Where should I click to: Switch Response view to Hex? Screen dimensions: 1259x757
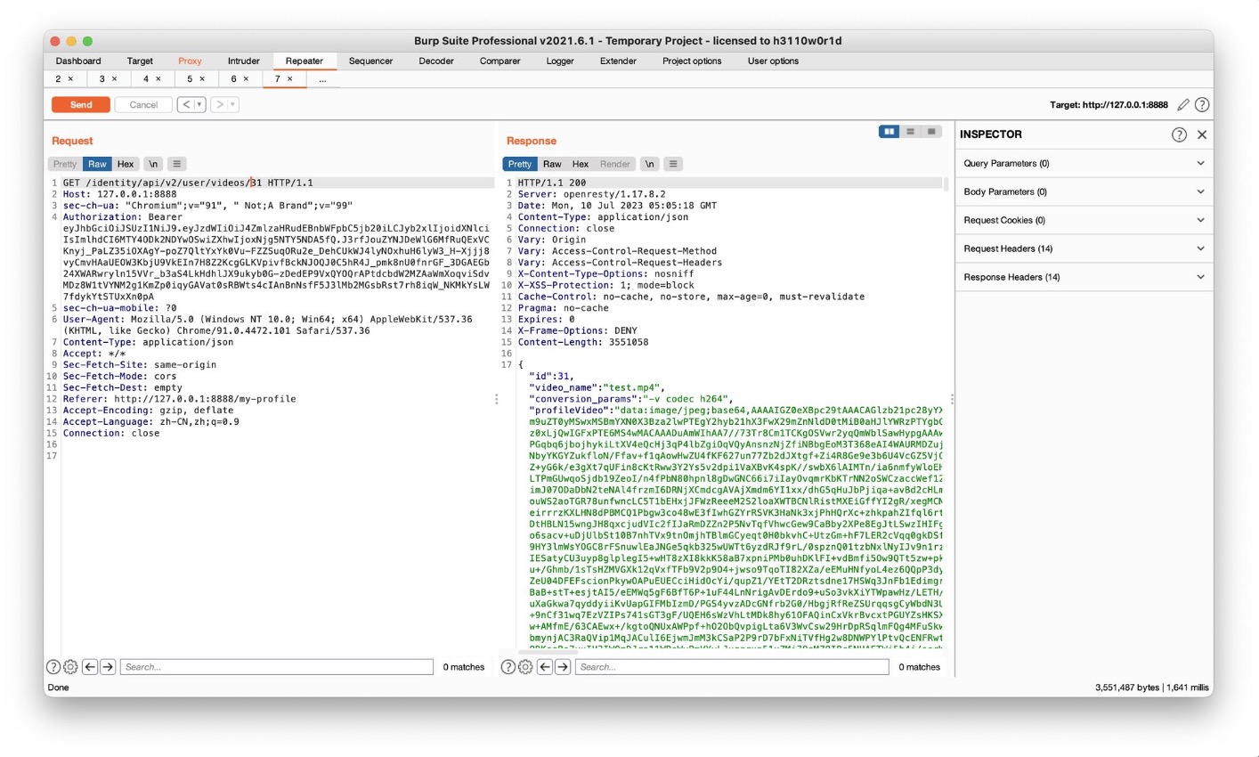[x=581, y=164]
